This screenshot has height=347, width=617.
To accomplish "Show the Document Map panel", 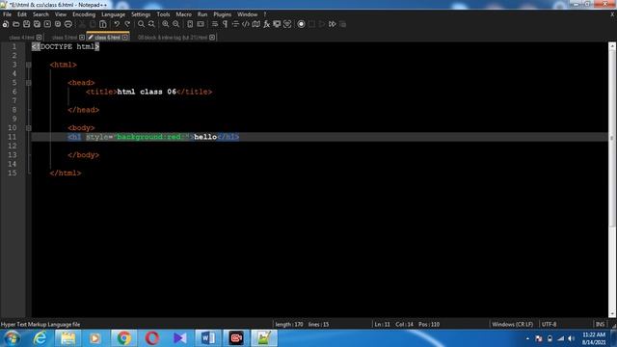I will 256,24.
